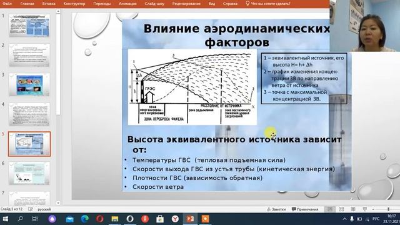Open the Вставка ribbon tab
The height and width of the screenshot is (225, 400).
[x=49, y=4]
